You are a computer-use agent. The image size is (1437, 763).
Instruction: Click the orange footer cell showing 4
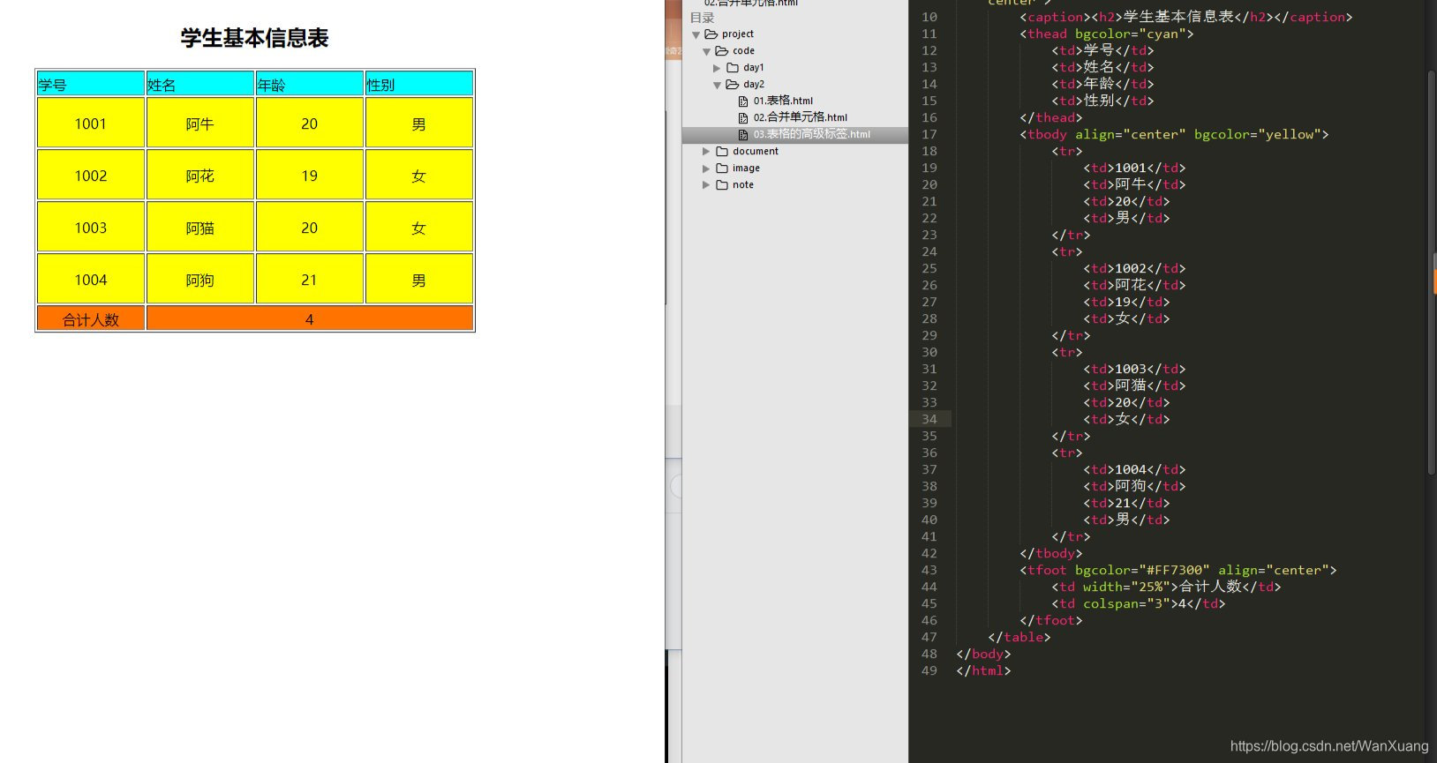pyautogui.click(x=310, y=318)
